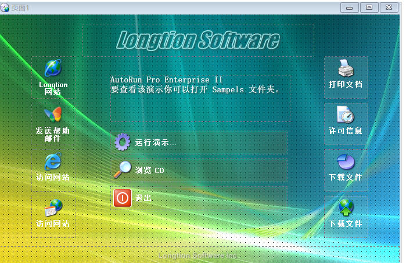Click the gear icon beside 运行演示

123,142
